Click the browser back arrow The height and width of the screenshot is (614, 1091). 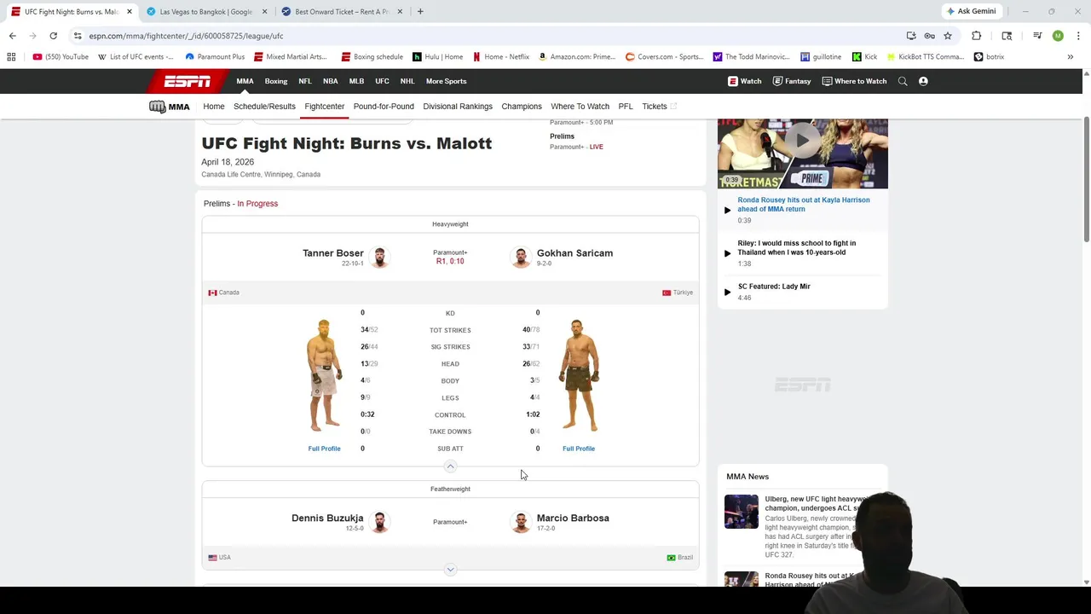(x=12, y=36)
